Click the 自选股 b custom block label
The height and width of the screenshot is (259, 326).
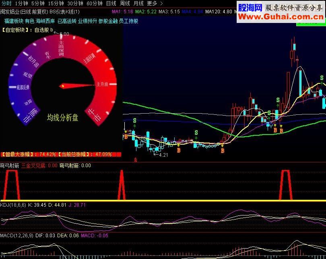pyautogui.click(x=43, y=30)
